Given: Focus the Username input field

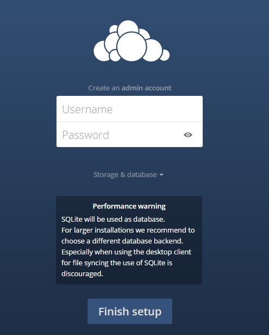Looking at the screenshot, I should point(129,109).
